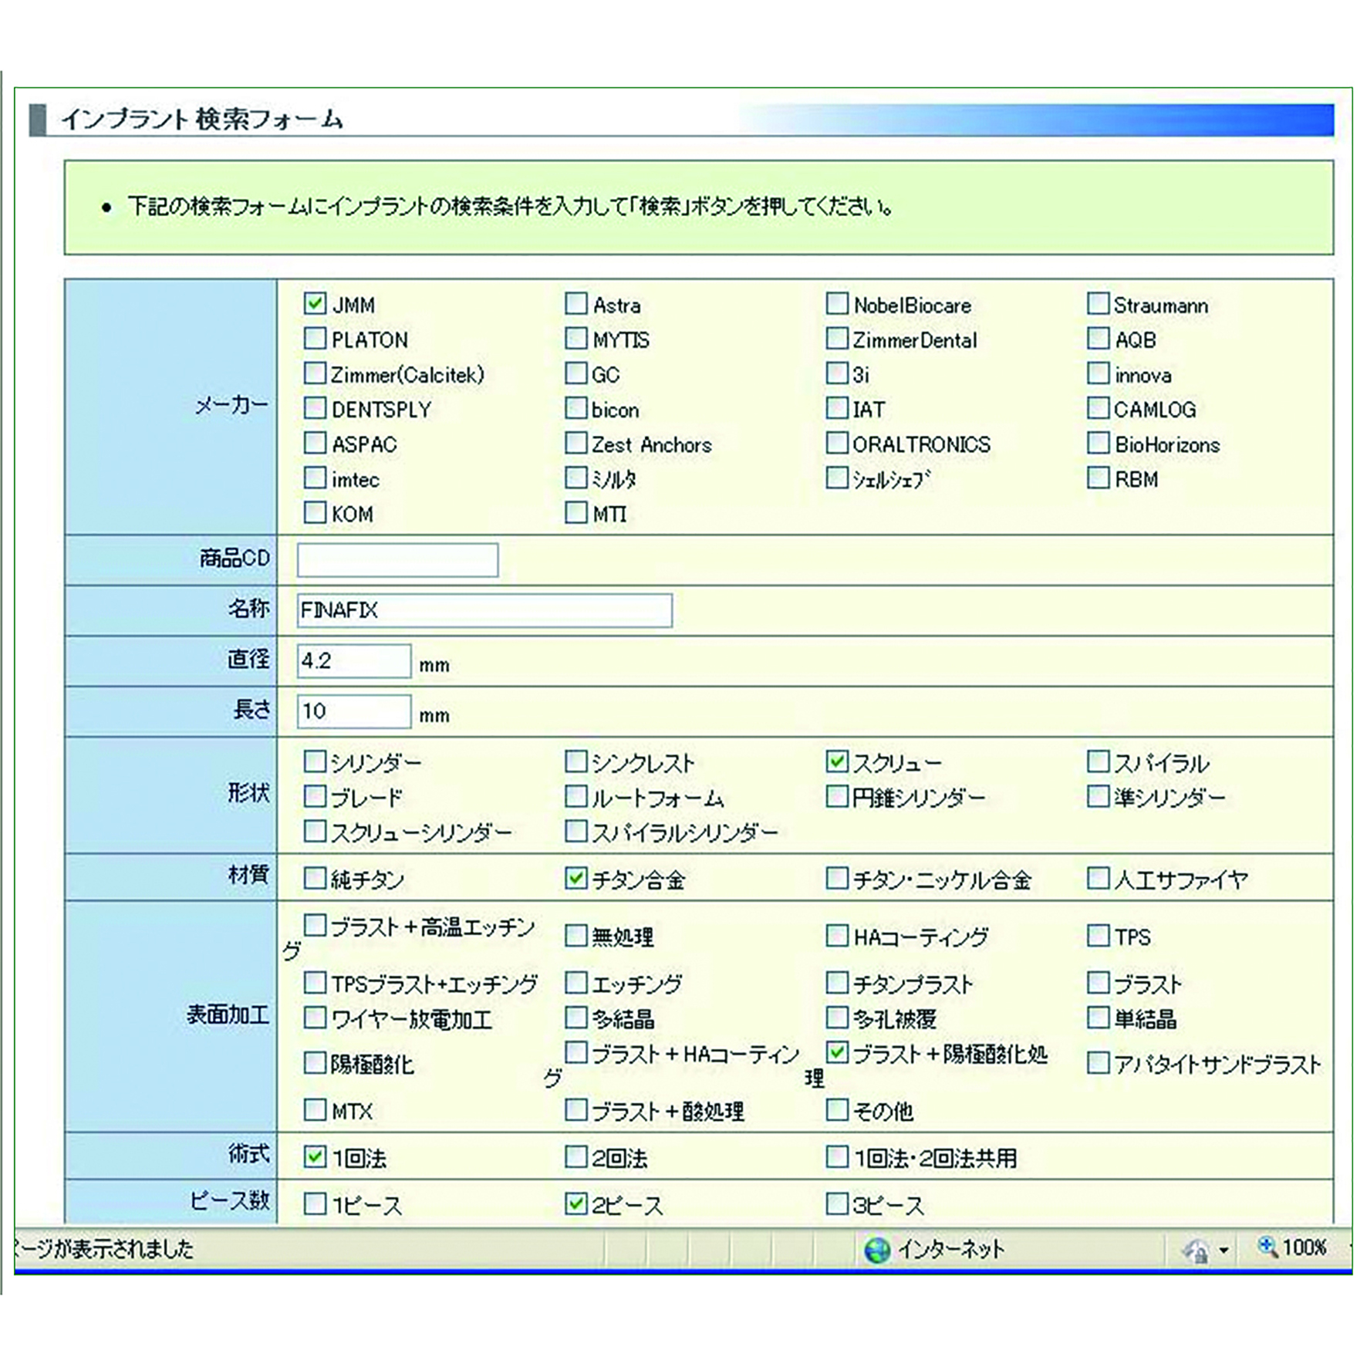Viewport: 1367px width, 1367px height.
Task: Check the DENTSPLY checkbox
Action: [315, 408]
